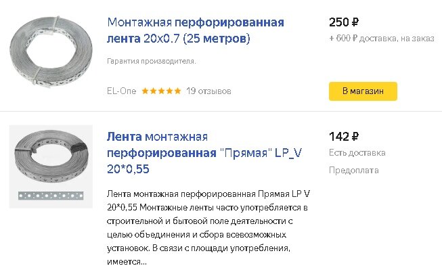The height and width of the screenshot is (268, 442).
Task: Click the first gold star of EL-One rating
Action: pos(145,91)
